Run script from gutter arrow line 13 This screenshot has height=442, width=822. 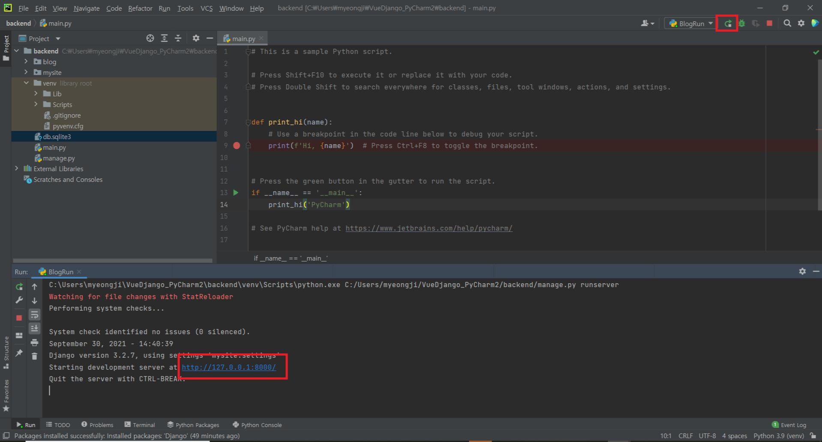(x=236, y=193)
